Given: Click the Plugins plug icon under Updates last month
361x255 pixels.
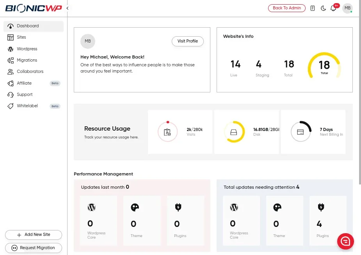Looking at the screenshot, I should [178, 207].
